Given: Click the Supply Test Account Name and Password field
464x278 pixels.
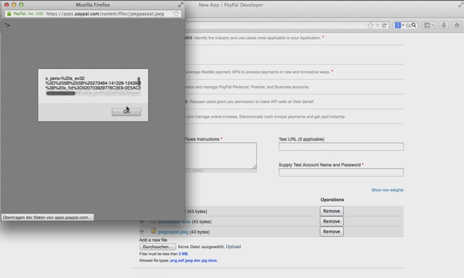Looking at the screenshot, I should [341, 172].
